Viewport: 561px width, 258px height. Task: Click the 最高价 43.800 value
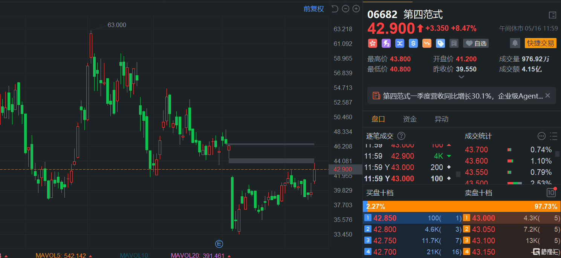coord(400,59)
